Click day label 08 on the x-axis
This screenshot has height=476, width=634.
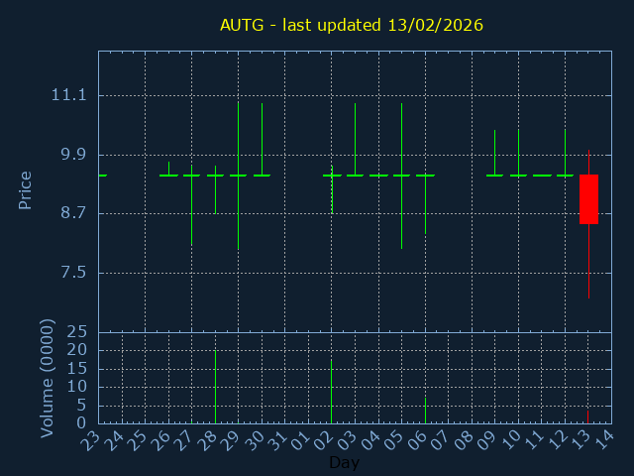point(464,440)
